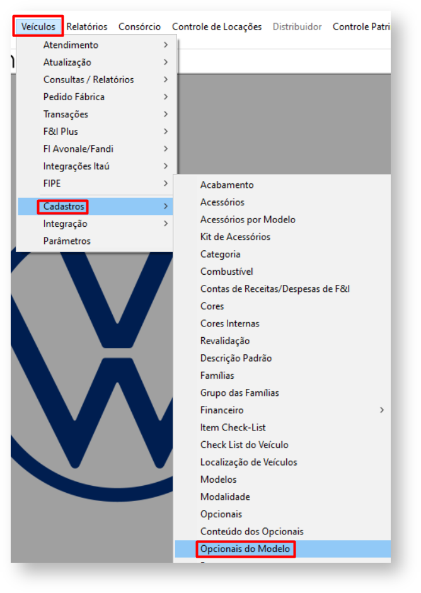
Task: Open the Controle de Locações menu
Action: coord(217,26)
